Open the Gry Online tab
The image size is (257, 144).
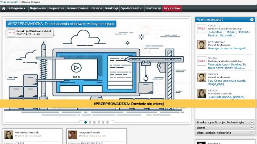(172, 8)
